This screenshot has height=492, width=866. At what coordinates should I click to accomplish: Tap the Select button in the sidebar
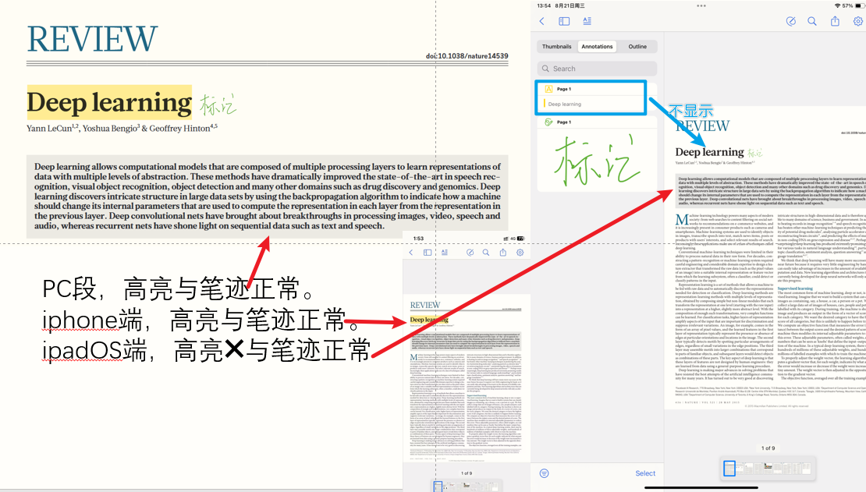645,473
